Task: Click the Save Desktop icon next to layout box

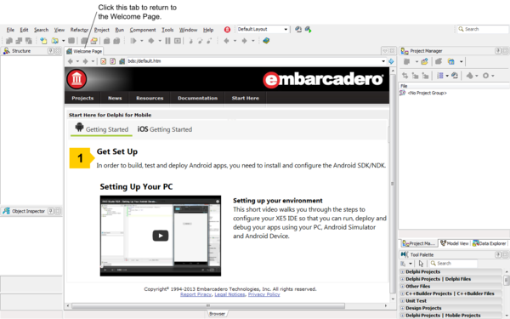Action: pyautogui.click(x=298, y=29)
